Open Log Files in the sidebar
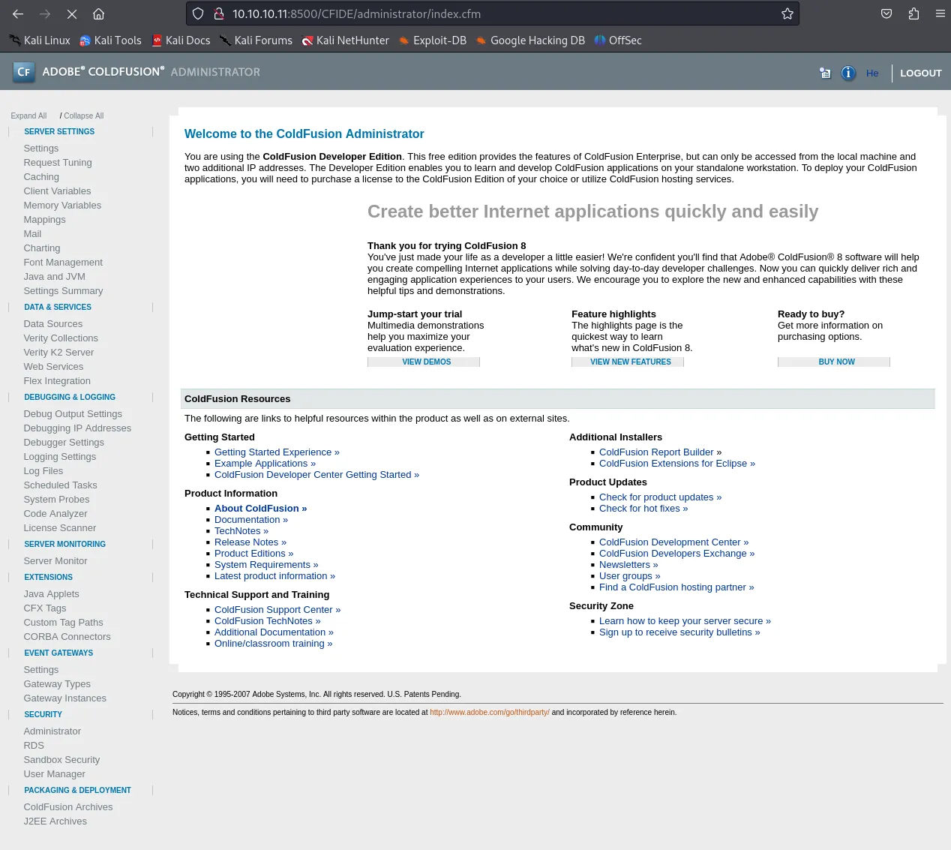The height and width of the screenshot is (850, 951). pos(43,471)
